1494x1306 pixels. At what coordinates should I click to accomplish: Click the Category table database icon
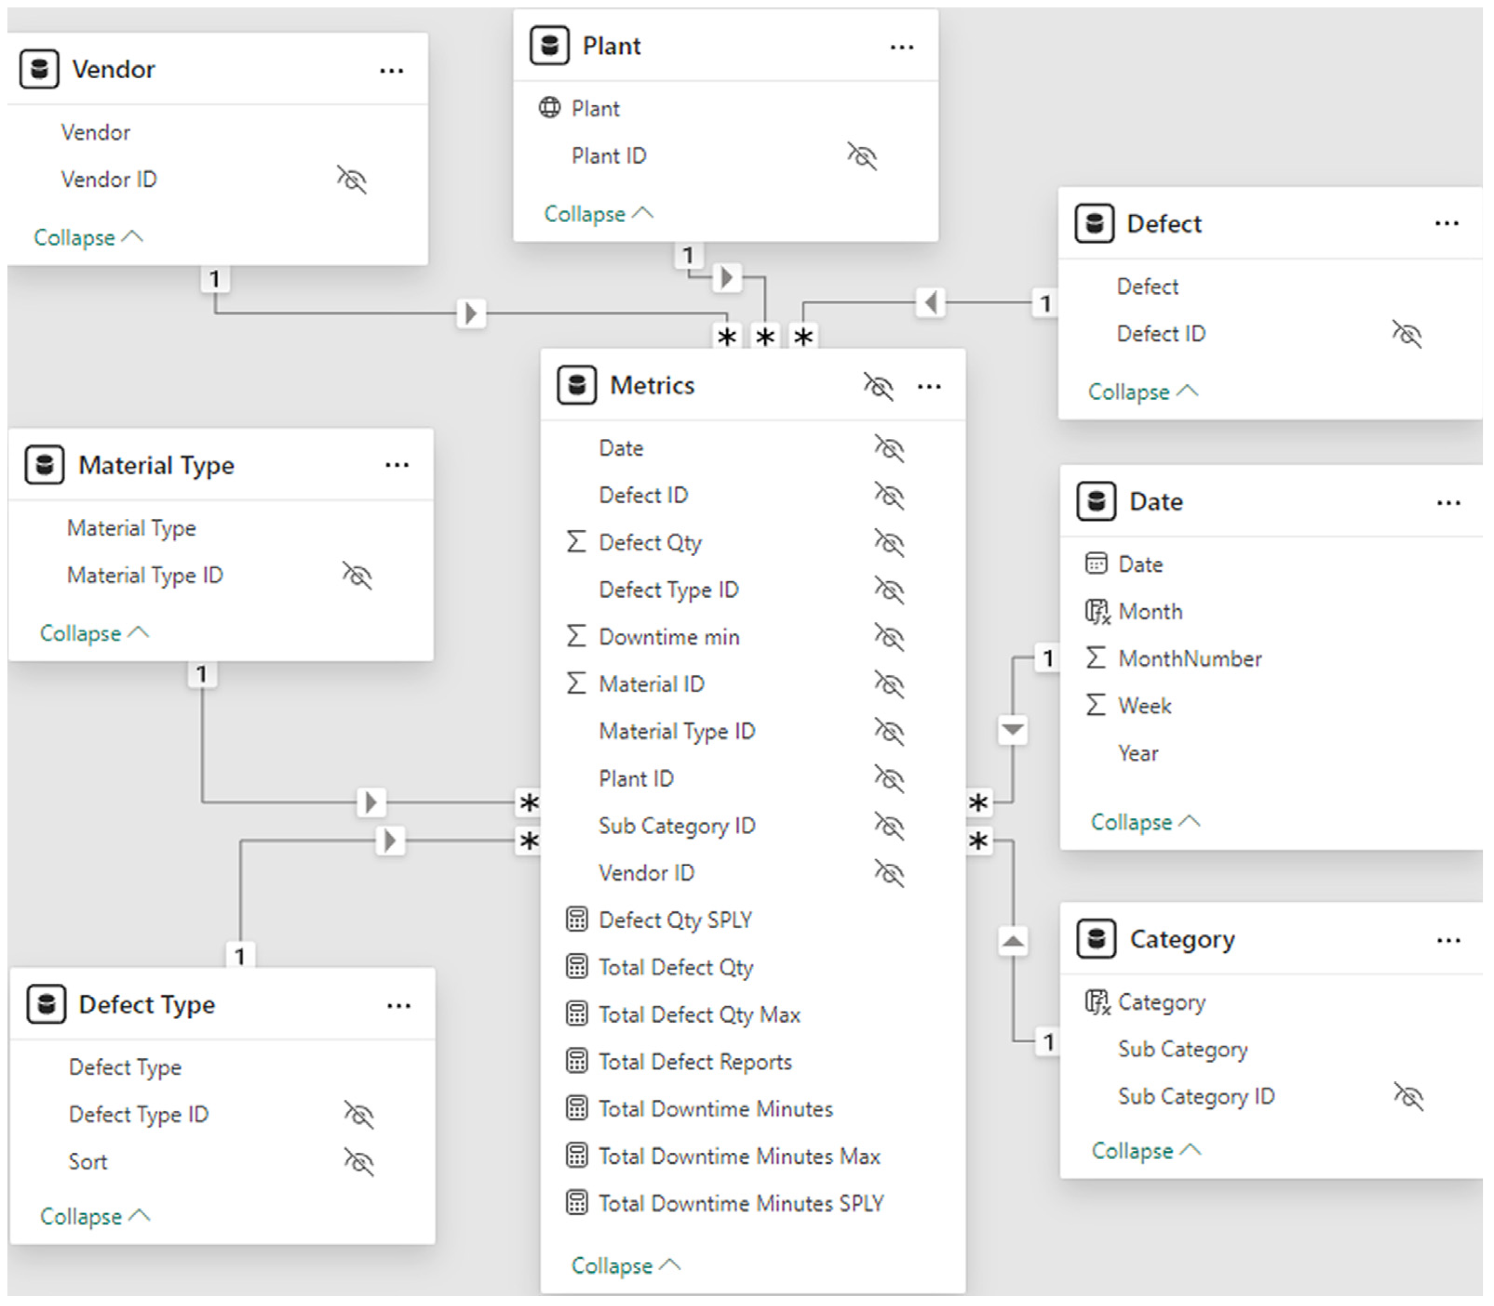pos(1096,939)
